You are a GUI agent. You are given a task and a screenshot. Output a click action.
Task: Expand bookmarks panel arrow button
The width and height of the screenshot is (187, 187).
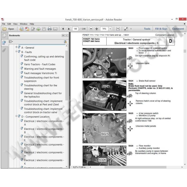click(67, 36)
